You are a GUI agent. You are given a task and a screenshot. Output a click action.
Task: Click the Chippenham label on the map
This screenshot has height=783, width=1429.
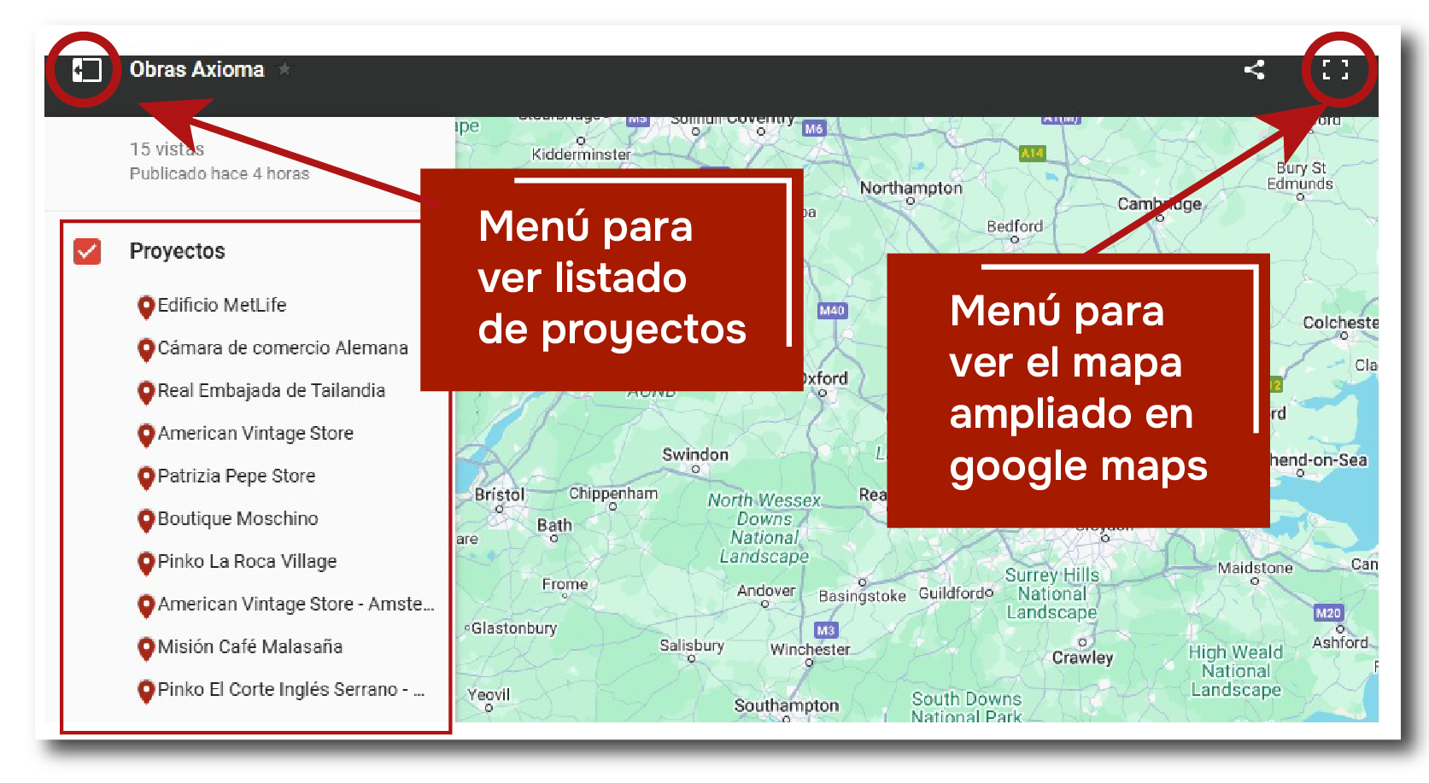(x=613, y=494)
